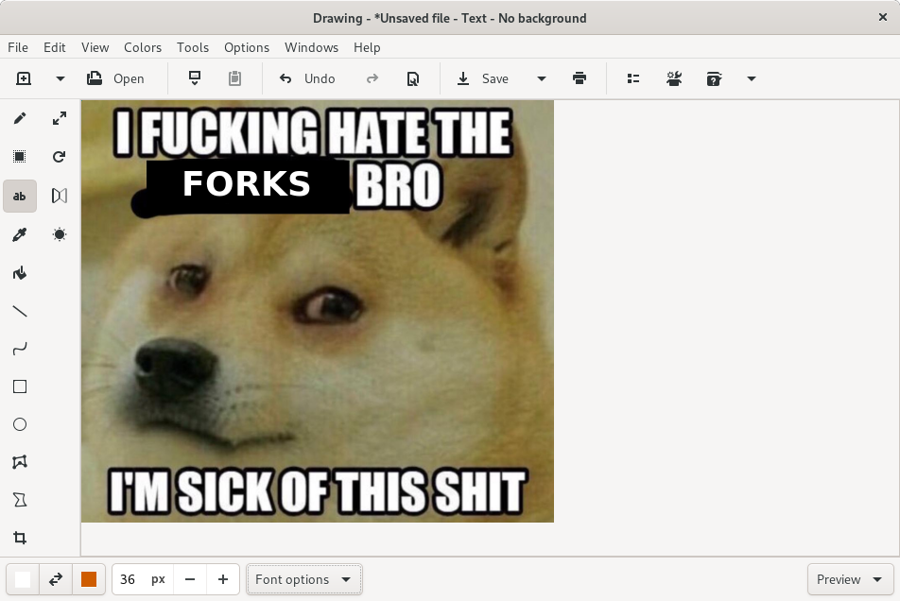Increase font size with plus button
Screen dimensions: 900x601
click(223, 580)
